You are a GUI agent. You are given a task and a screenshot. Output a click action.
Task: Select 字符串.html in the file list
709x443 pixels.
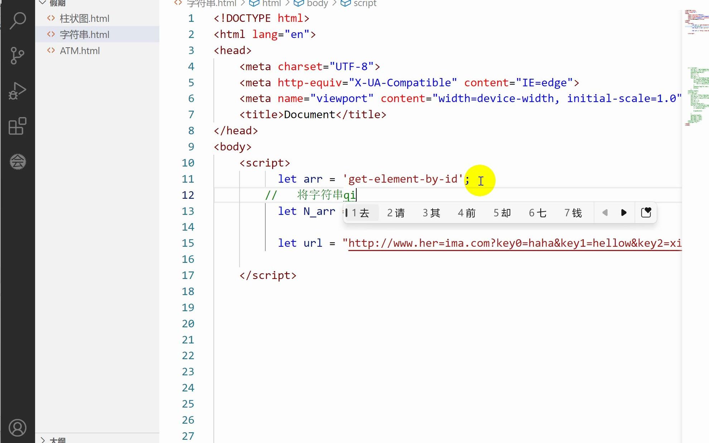pos(97,34)
